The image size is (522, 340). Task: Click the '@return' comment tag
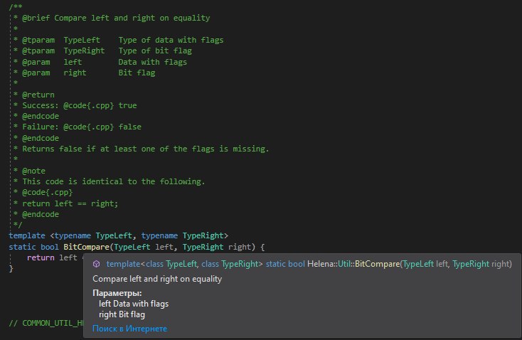[38, 95]
